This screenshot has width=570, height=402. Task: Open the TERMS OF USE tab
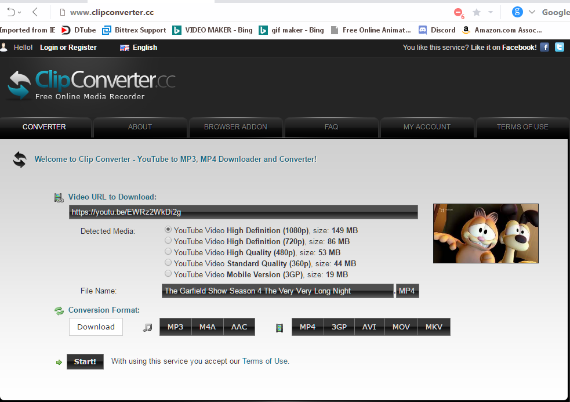[x=522, y=127]
